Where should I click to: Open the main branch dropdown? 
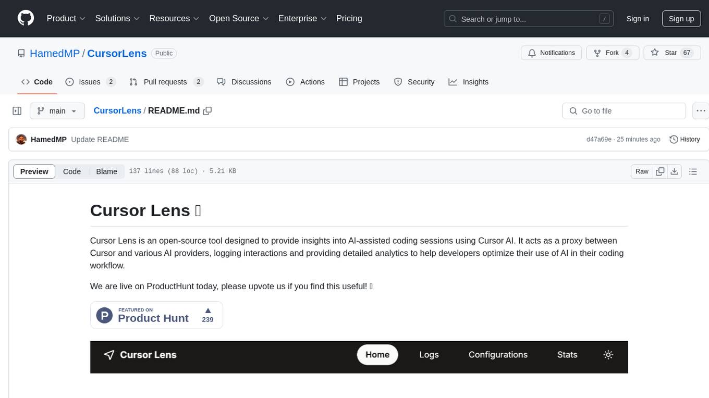(x=57, y=111)
